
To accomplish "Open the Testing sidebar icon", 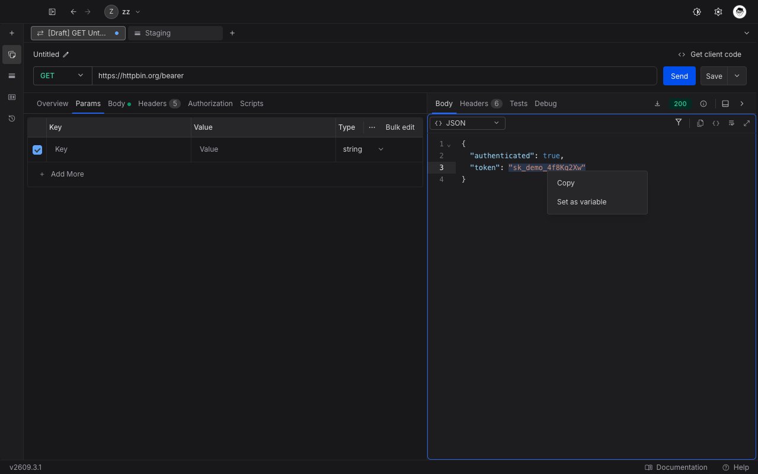I will pos(12,97).
